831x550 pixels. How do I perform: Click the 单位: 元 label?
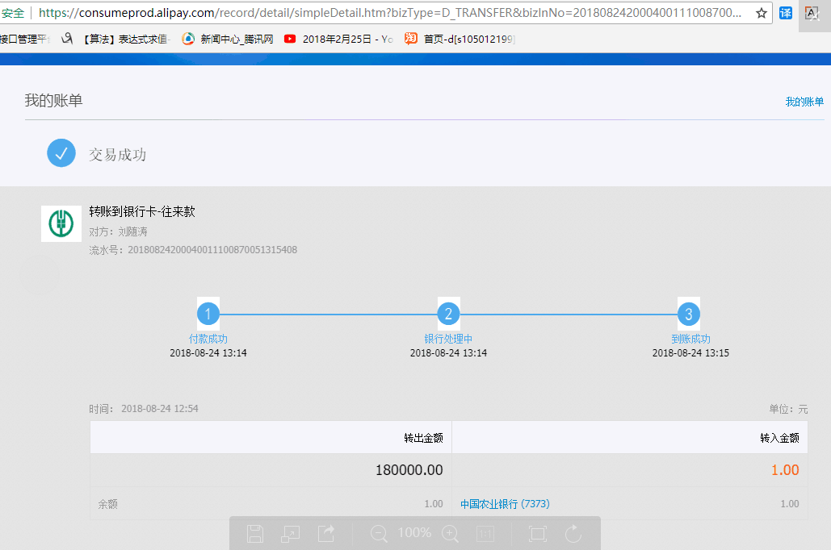pos(788,409)
